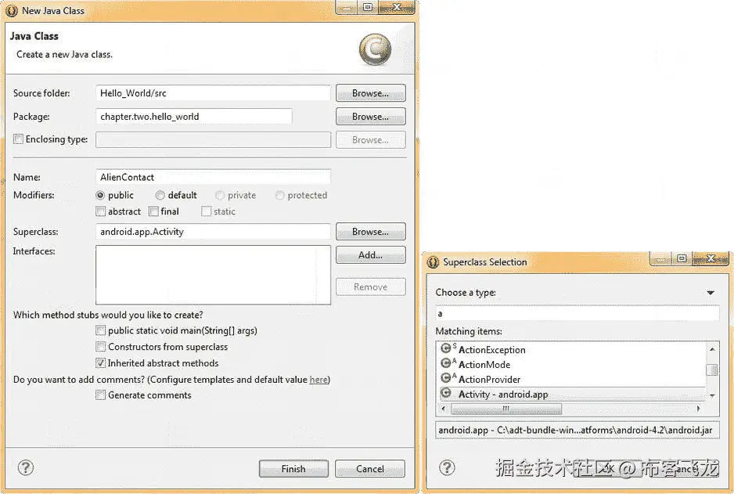Browse for the Package

pos(371,117)
